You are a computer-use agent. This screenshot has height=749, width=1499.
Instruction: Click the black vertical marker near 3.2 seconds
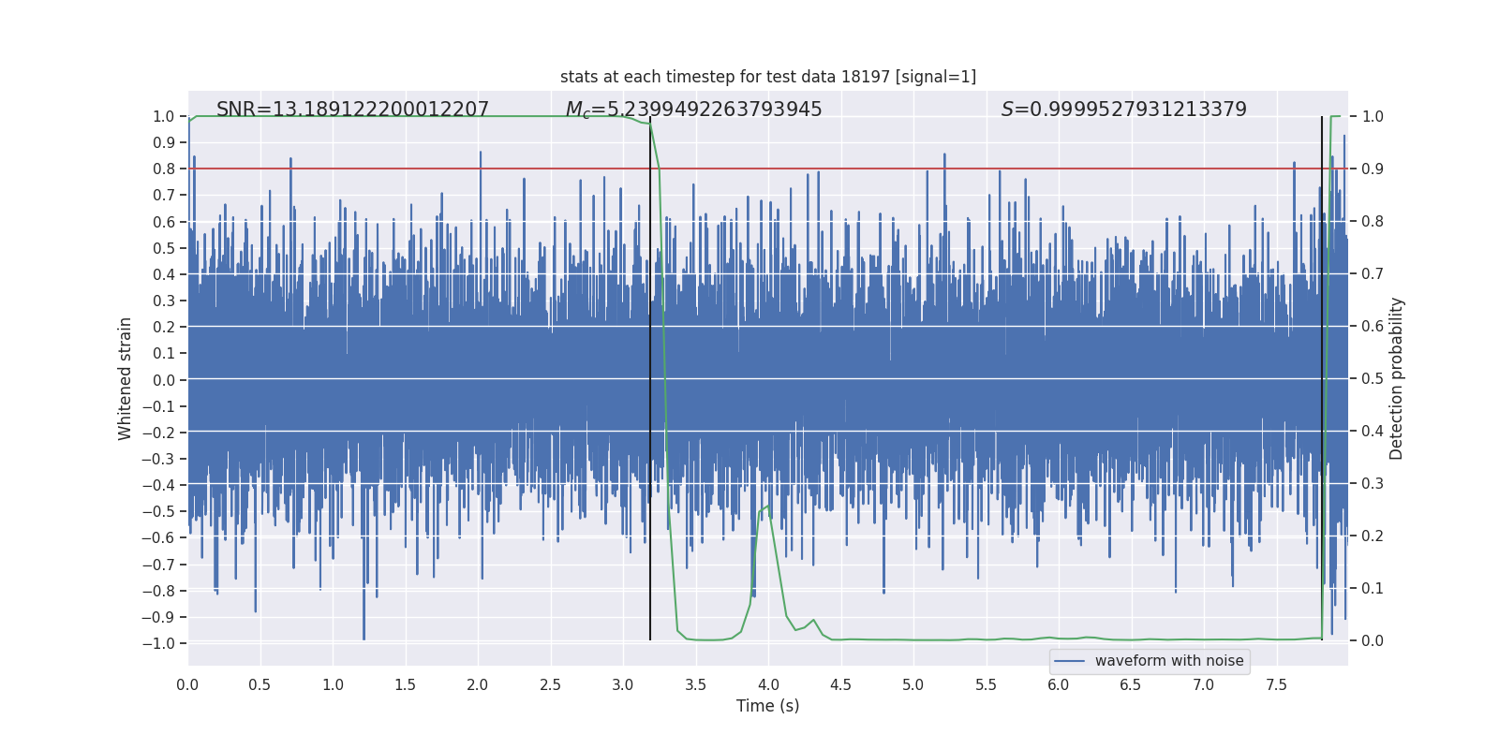point(650,378)
